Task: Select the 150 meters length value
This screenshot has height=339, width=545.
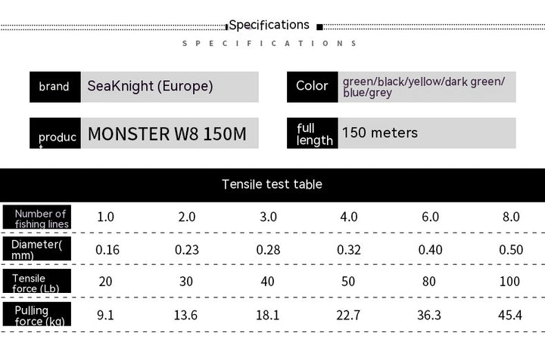Action: coord(379,134)
